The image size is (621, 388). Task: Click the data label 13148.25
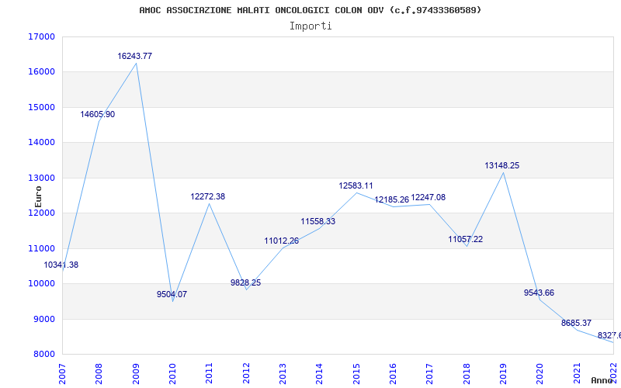(501, 165)
